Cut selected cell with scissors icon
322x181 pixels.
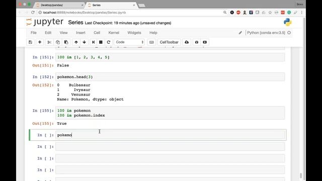pyautogui.click(x=49, y=42)
